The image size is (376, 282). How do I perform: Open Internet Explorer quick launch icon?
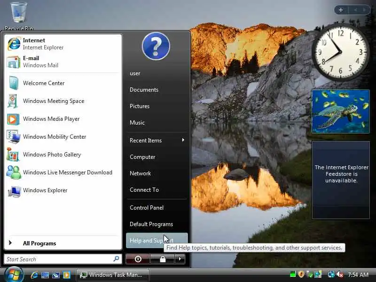tap(34, 275)
